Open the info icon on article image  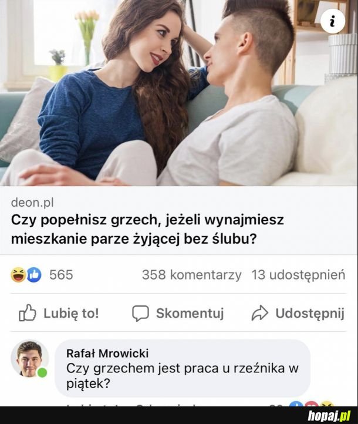(333, 21)
